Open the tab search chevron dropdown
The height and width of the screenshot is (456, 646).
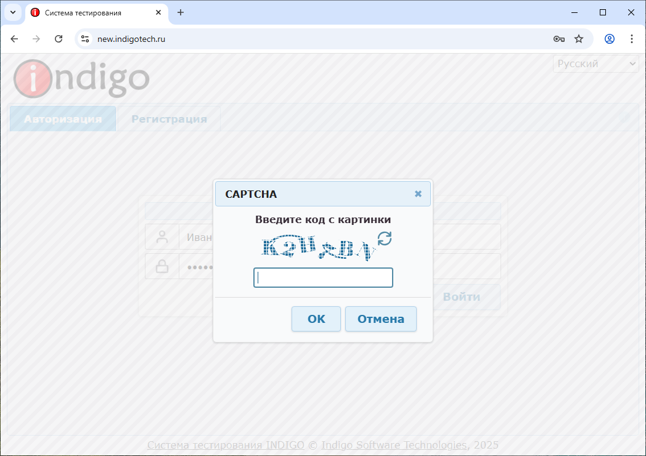12,12
